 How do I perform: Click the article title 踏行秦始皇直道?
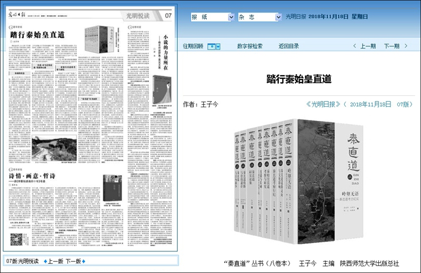[x=299, y=79]
